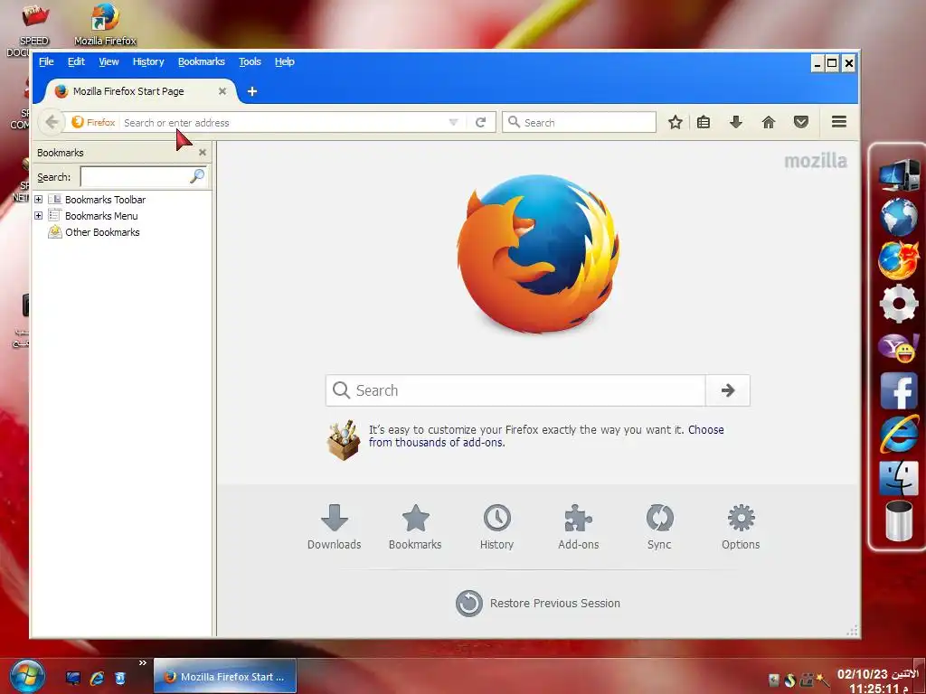Select the Bookmarks Toolbar label
Image resolution: width=926 pixels, height=694 pixels.
pos(105,200)
